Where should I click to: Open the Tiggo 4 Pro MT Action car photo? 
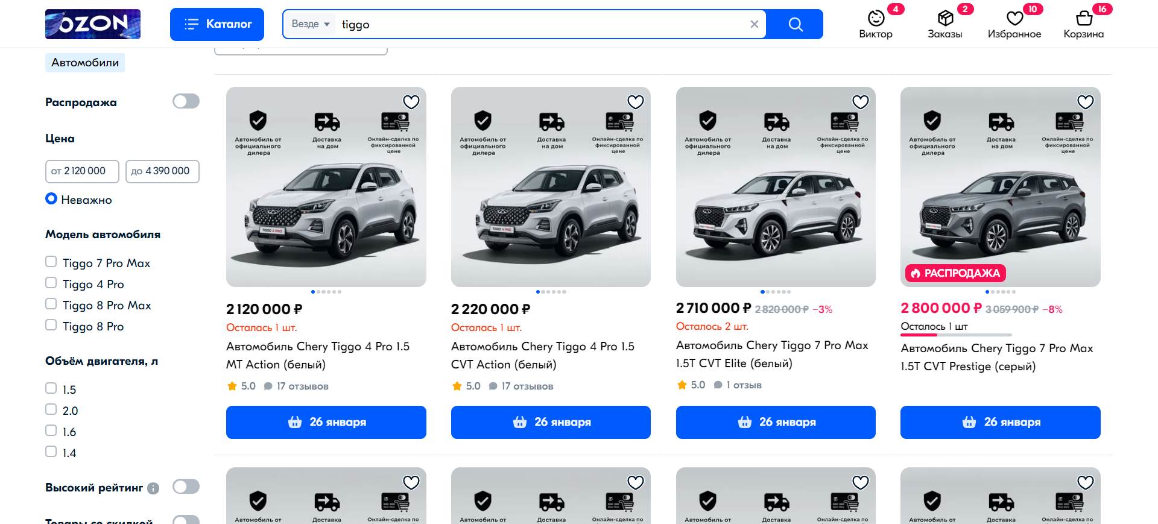coord(326,187)
